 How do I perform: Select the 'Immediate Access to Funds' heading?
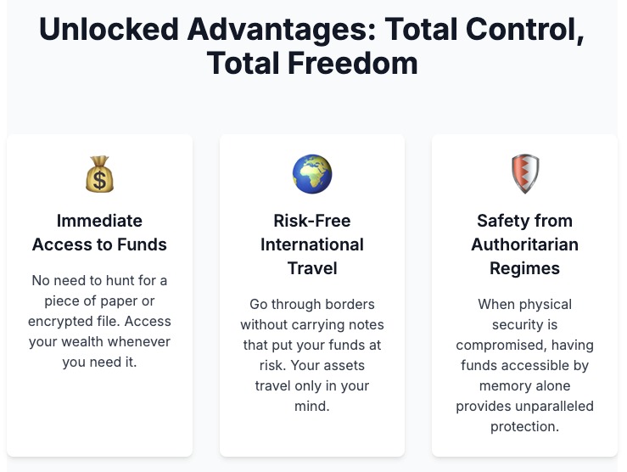coord(99,233)
